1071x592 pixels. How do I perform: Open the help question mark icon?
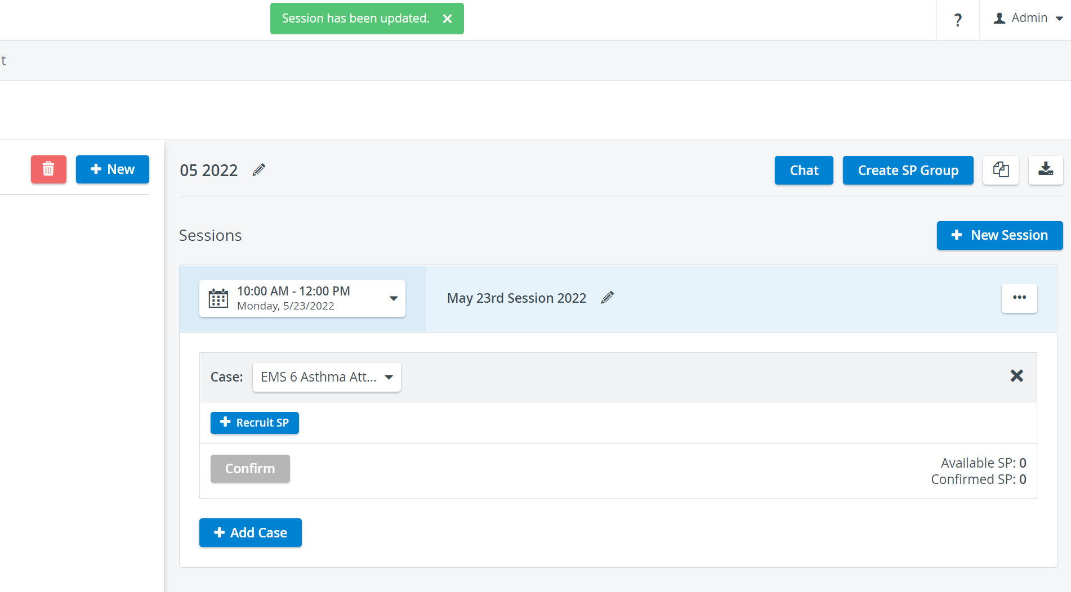[958, 20]
